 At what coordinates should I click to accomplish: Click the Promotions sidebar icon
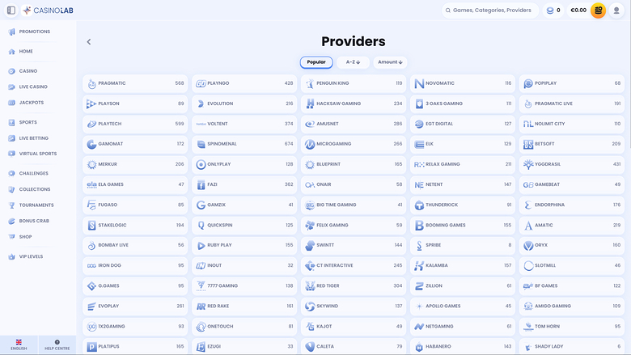(x=11, y=32)
